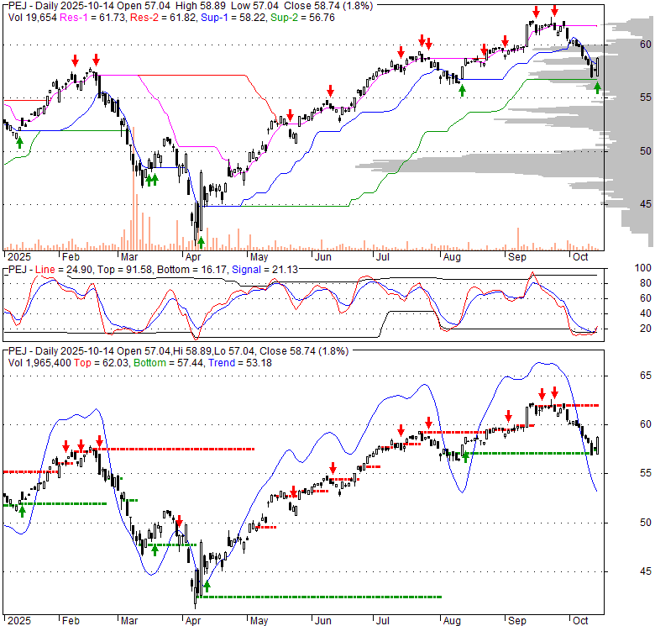Screen dimensions: 655x626
Task: Click the 45 price label on top chart axis
Action: tap(646, 204)
